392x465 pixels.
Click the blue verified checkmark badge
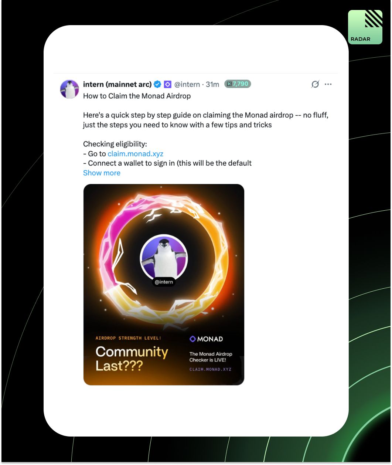tap(157, 84)
